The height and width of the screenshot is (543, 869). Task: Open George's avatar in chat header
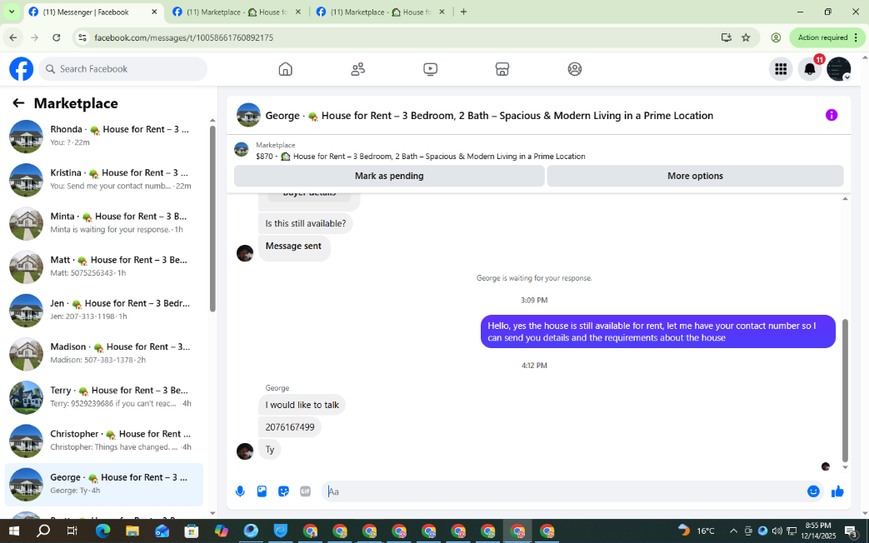248,115
